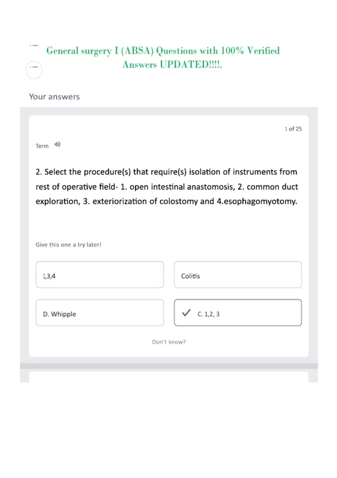Click the Your answers heading

(54, 97)
